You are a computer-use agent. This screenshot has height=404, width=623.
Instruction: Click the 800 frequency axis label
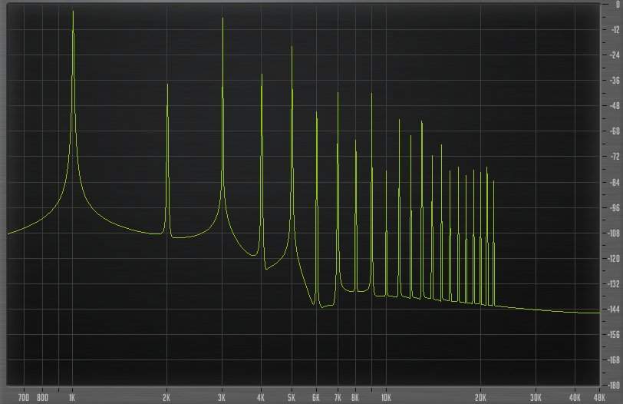42,398
